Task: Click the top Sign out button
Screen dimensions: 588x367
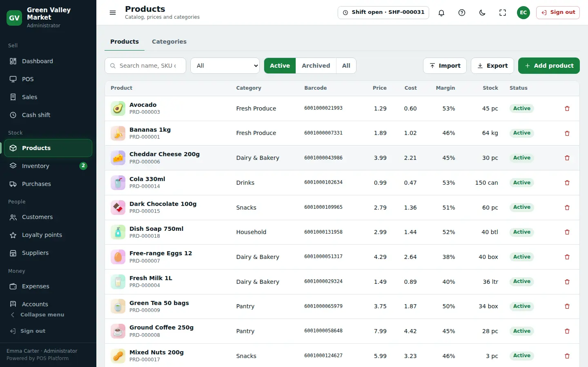Action: tap(558, 13)
